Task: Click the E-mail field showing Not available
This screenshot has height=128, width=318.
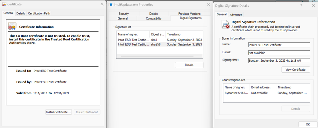Action: tap(279, 53)
